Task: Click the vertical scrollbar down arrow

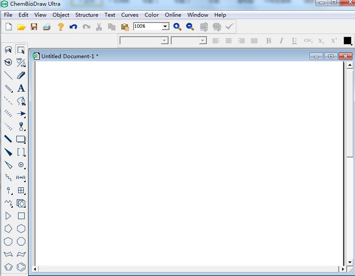Action: 350,262
